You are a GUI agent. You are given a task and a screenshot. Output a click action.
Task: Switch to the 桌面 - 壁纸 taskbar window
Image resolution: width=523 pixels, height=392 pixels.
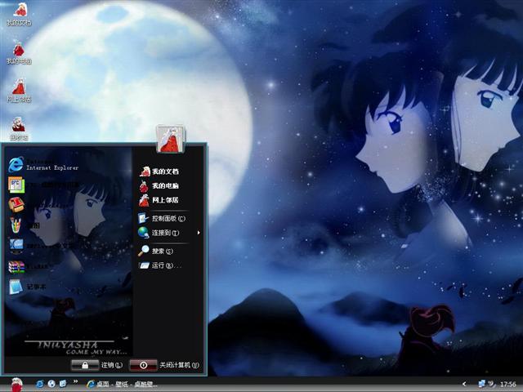click(x=122, y=385)
